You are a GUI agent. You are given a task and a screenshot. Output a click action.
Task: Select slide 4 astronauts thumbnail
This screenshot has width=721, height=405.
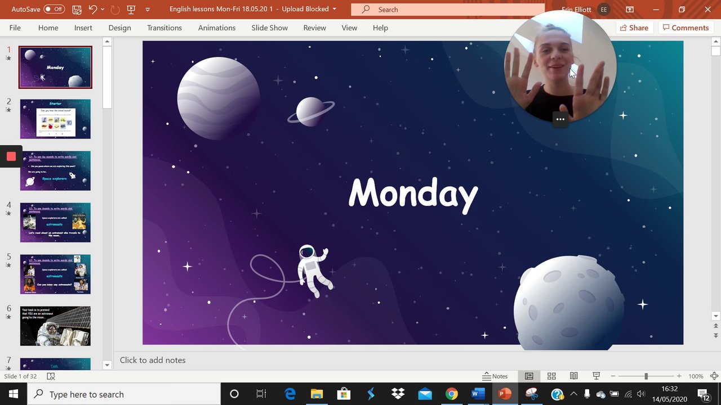[55, 222]
